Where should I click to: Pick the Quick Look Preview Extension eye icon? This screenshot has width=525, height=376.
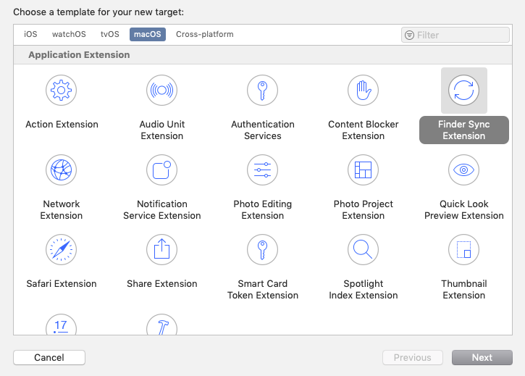463,170
